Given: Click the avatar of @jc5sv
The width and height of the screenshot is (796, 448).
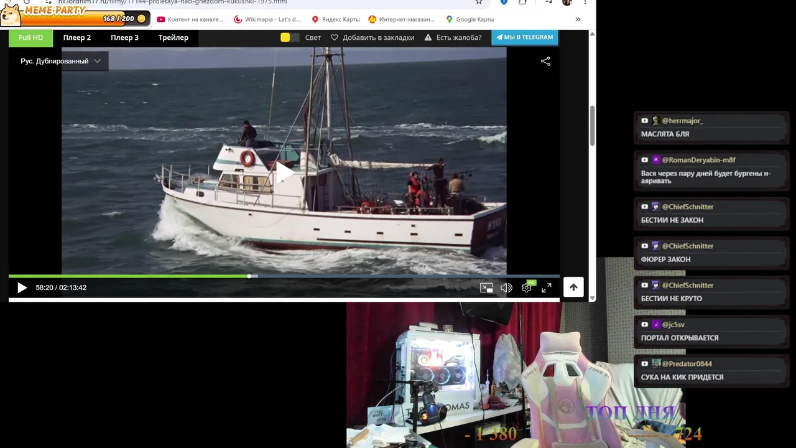Looking at the screenshot, I should (655, 324).
